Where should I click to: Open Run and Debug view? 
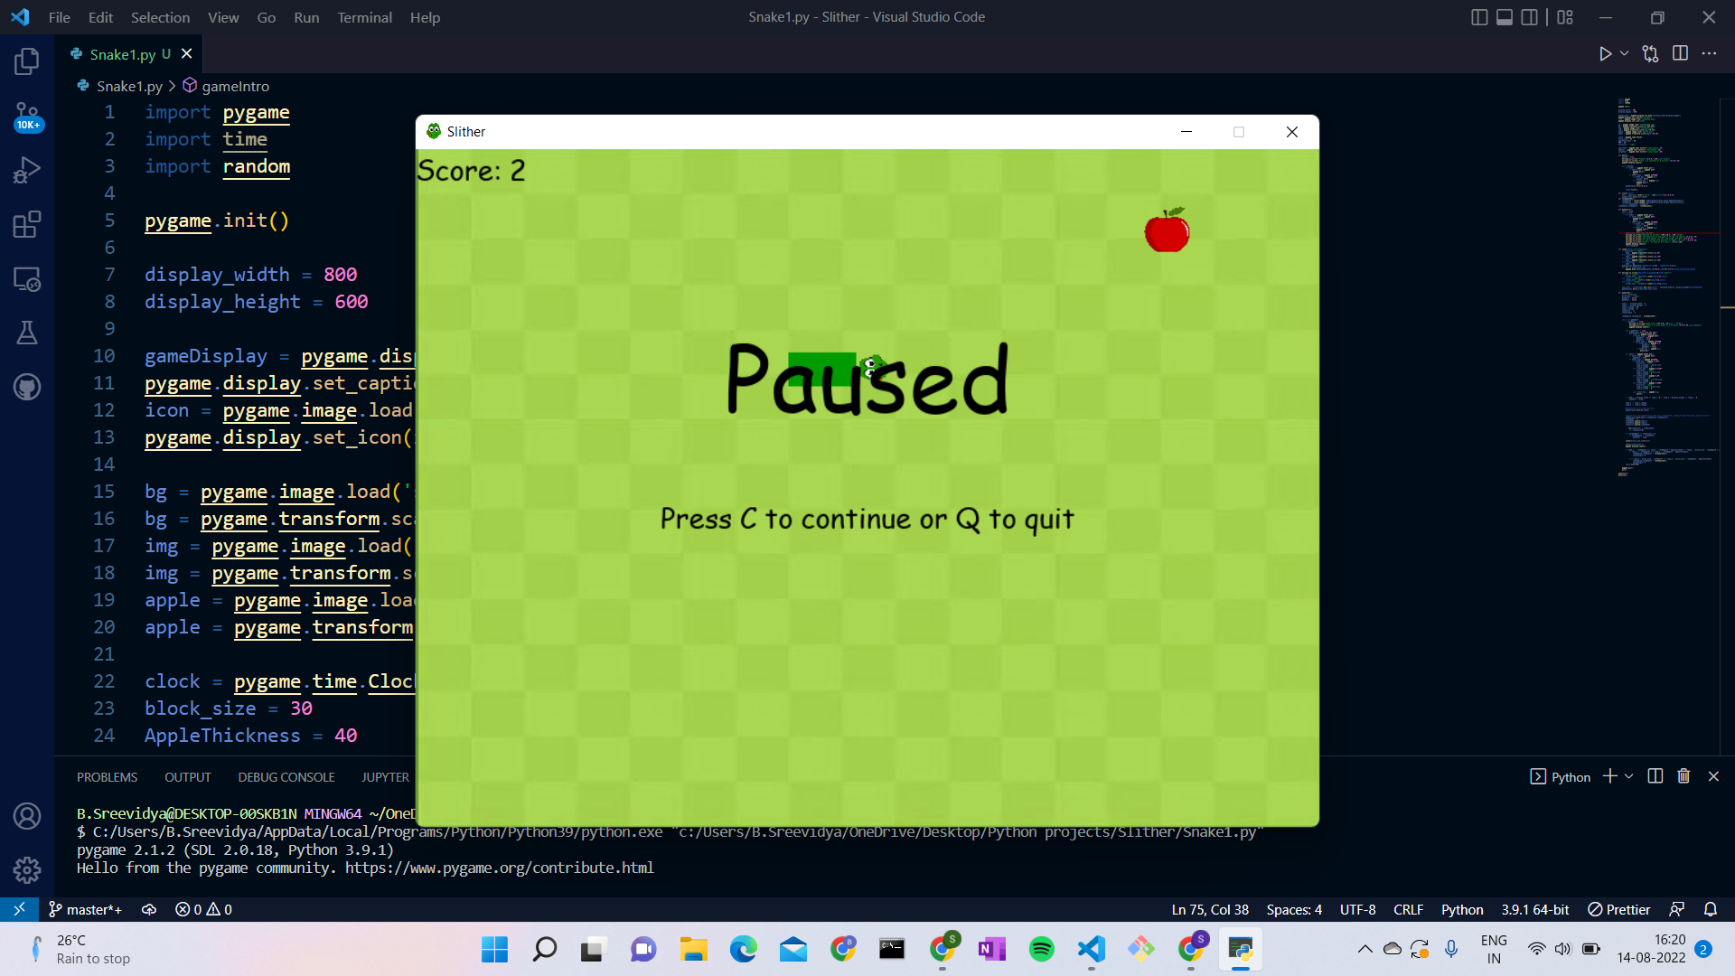click(27, 170)
